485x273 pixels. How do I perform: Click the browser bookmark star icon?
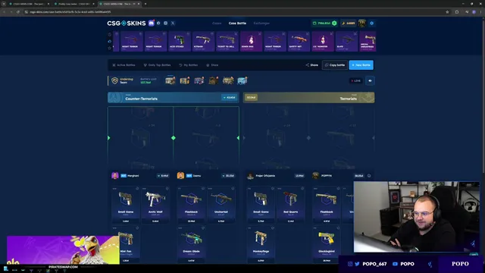point(447,12)
